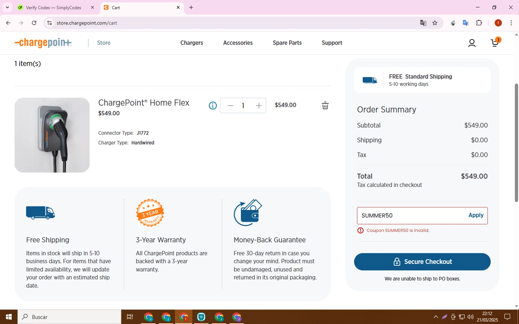This screenshot has width=519, height=324.
Task: Decrease quantity with minus button
Action: (x=230, y=106)
